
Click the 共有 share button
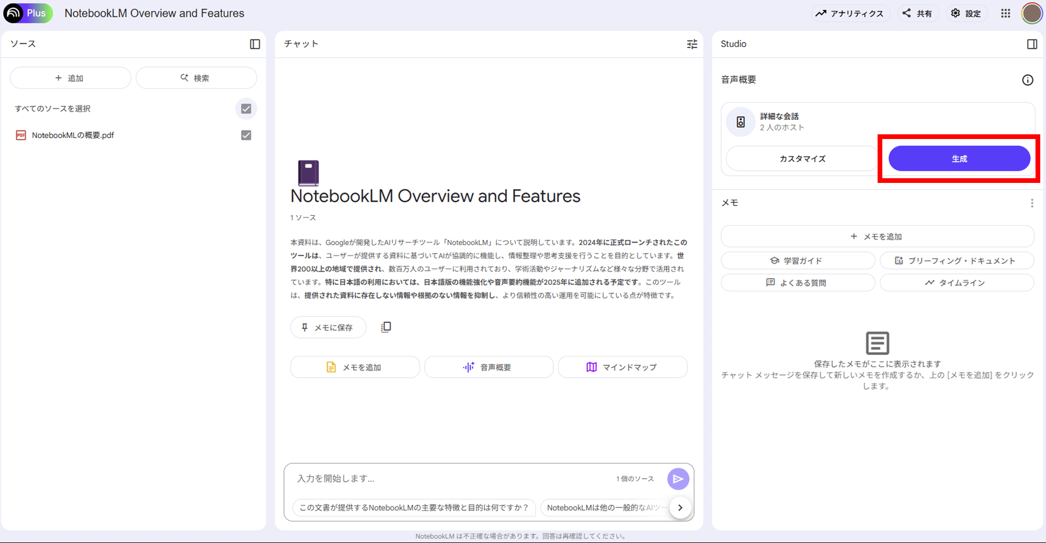click(x=917, y=14)
